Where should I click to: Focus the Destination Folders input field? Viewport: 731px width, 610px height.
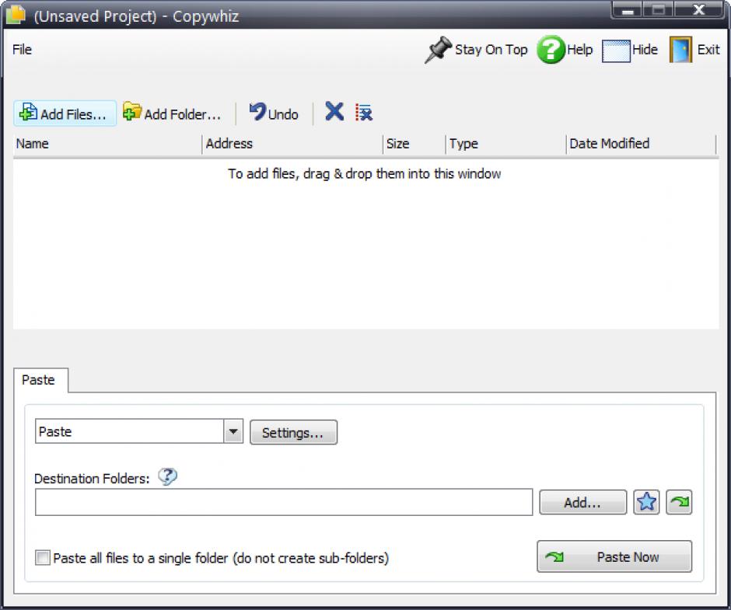click(x=284, y=502)
